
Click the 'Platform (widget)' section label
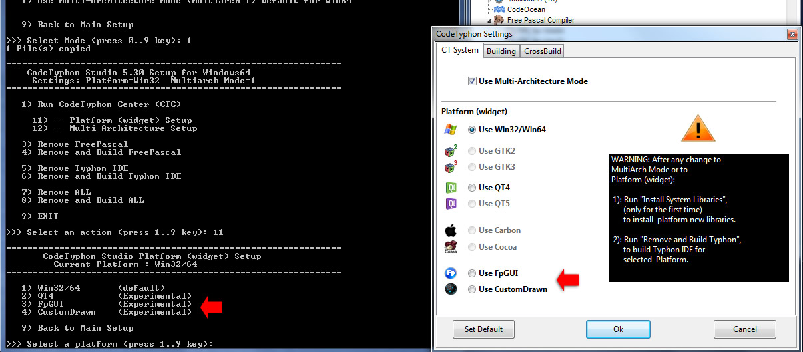coord(474,112)
